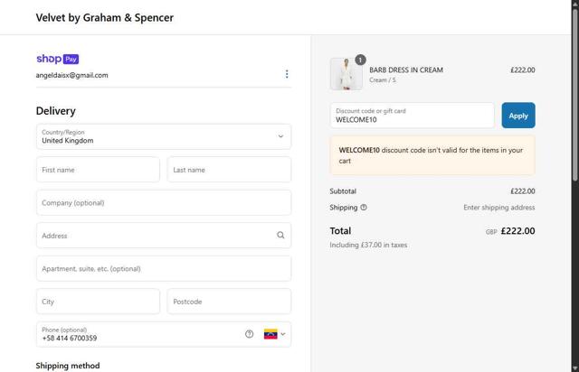The width and height of the screenshot is (579, 372).
Task: Click the 'Cream / S' variant text
Action: 383,80
